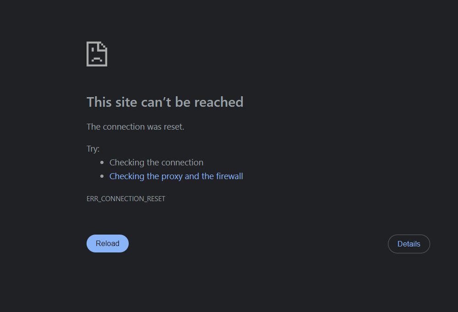This screenshot has width=458, height=312.
Task: Click the sad face page error icon
Action: pos(97,54)
